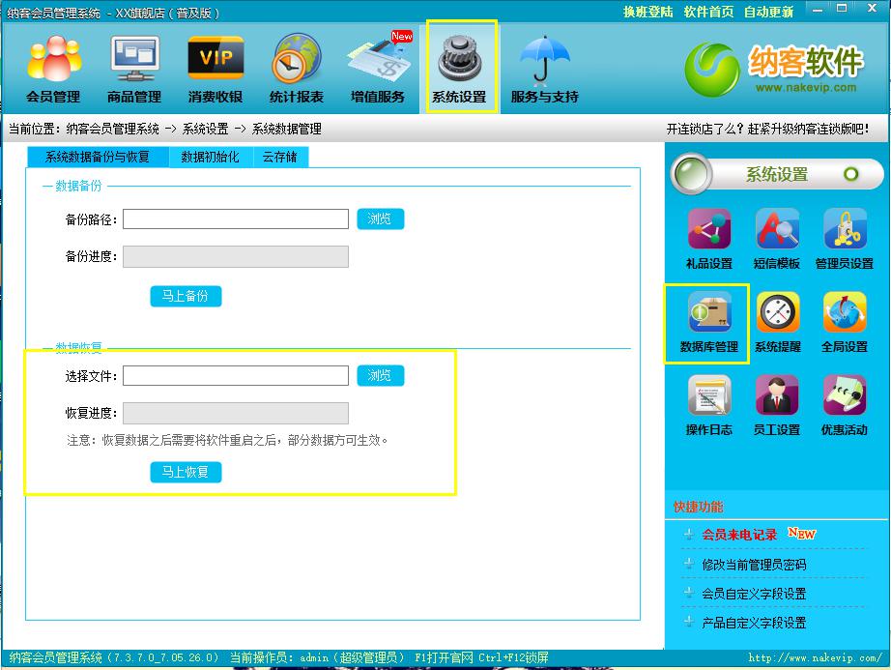This screenshot has height=670, width=891.
Task: Click 浏览 next to the 备份路径 field
Action: [x=380, y=219]
